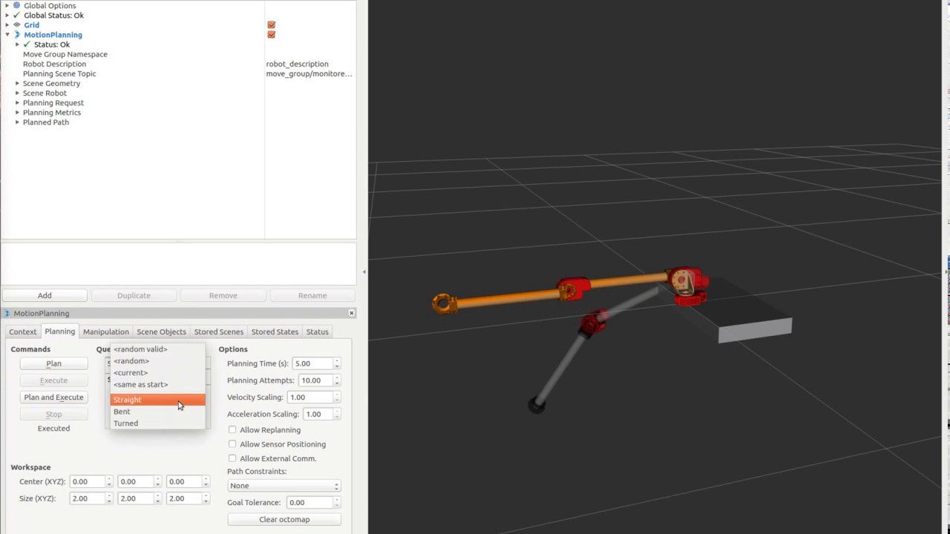Click the Status Ok checkmark icon

(x=27, y=44)
